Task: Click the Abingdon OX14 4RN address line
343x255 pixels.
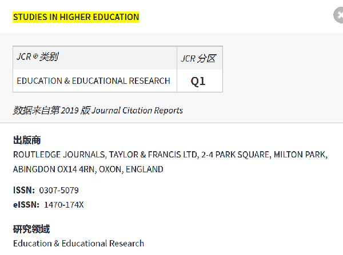Action: [88, 169]
